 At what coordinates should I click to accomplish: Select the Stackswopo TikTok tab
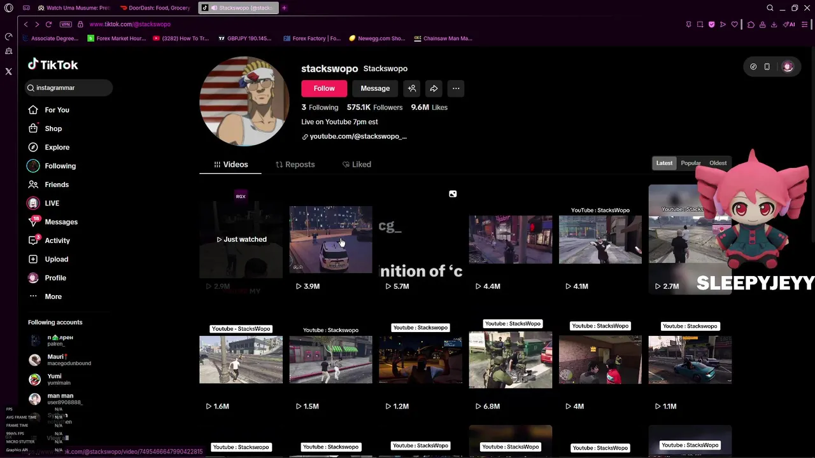[239, 8]
